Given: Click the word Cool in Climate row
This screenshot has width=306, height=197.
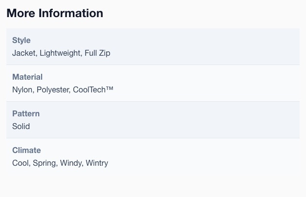Looking at the screenshot, I should [21, 163].
